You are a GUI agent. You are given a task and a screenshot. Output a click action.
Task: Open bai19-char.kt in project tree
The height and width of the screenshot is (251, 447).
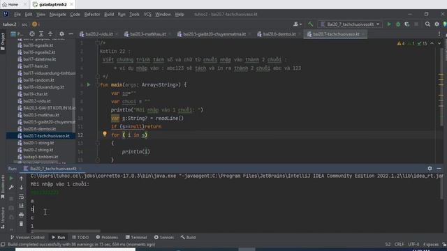point(36,94)
